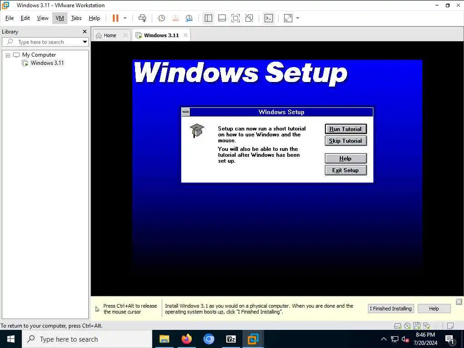464x348 pixels.
Task: Click the network tray icon
Action: click(x=395, y=339)
